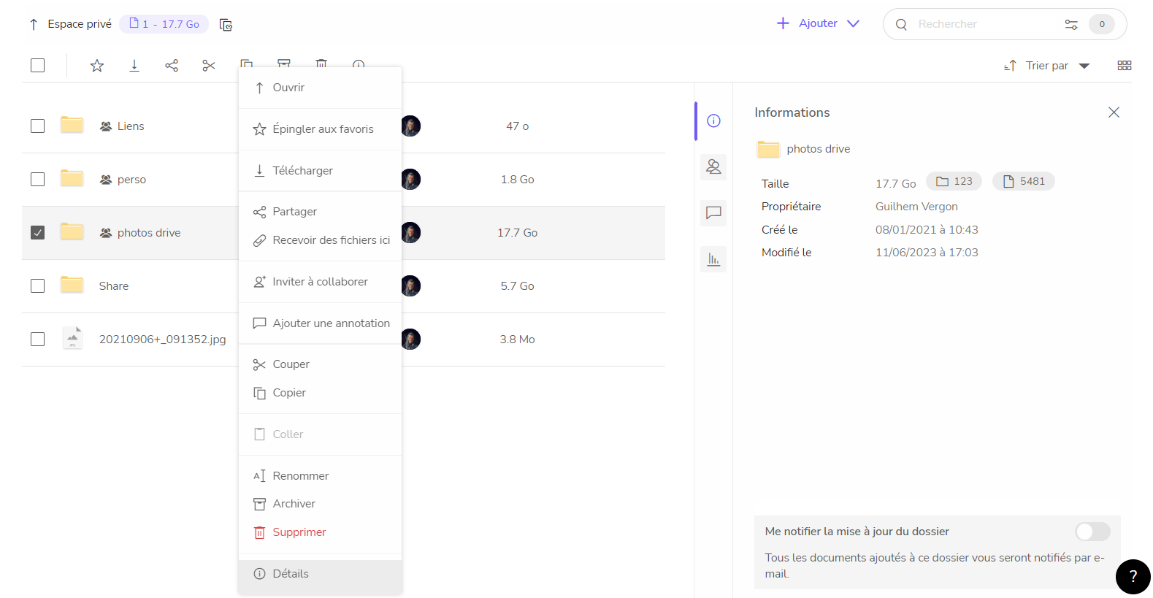Check the Liens folder checkbox
The width and height of the screenshot is (1153, 598).
38,126
